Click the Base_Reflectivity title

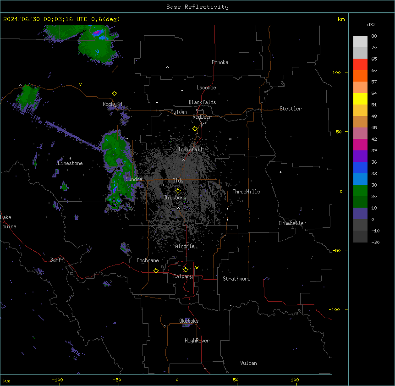click(x=197, y=7)
